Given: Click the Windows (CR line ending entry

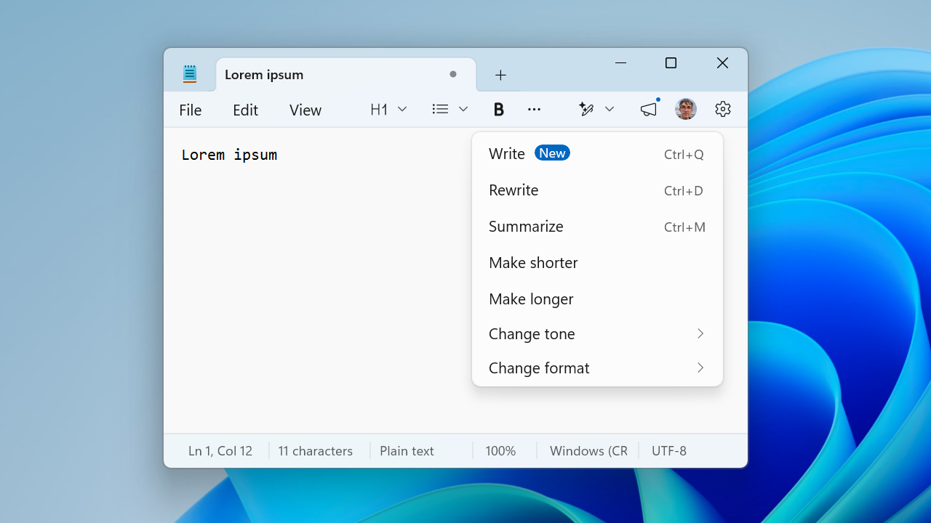Looking at the screenshot, I should click(588, 450).
